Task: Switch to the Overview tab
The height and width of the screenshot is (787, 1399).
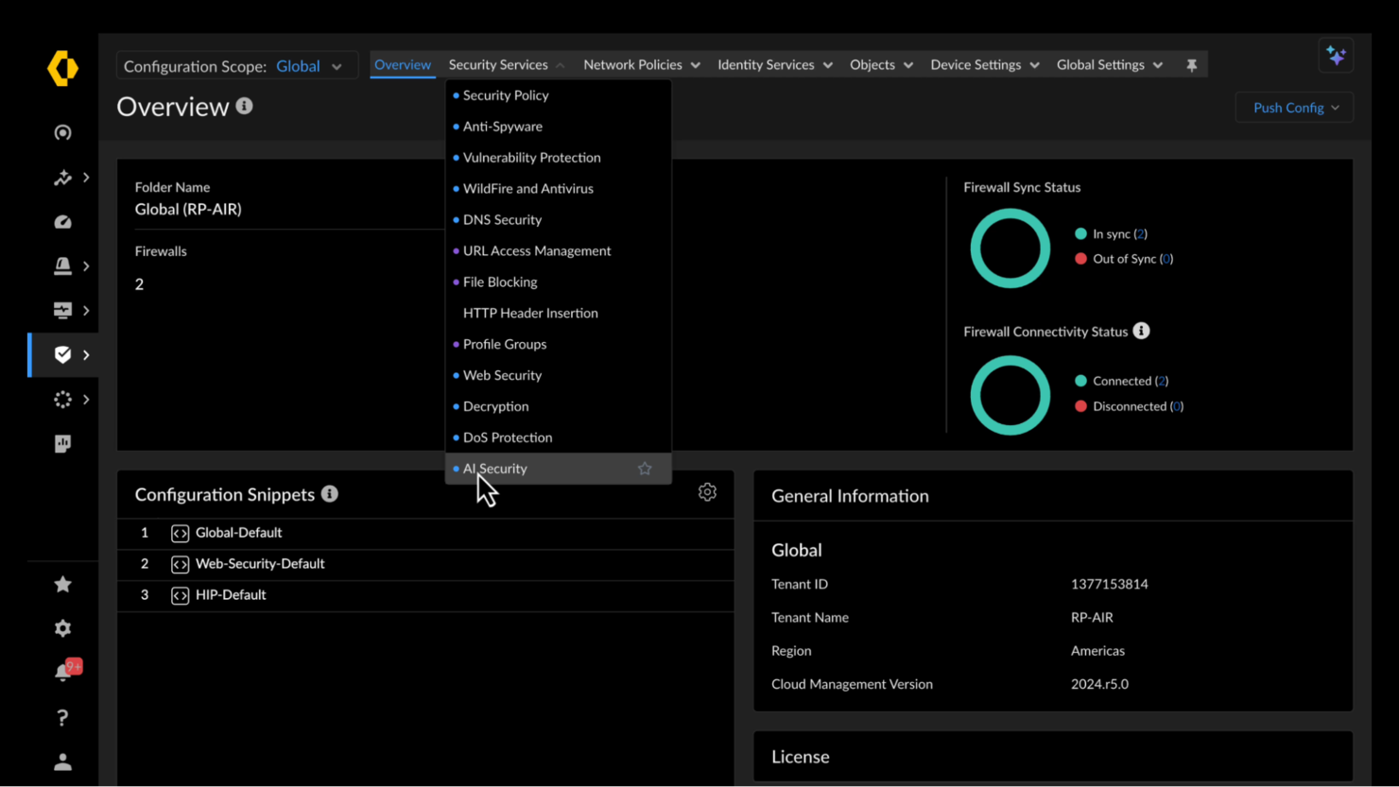Action: click(403, 64)
